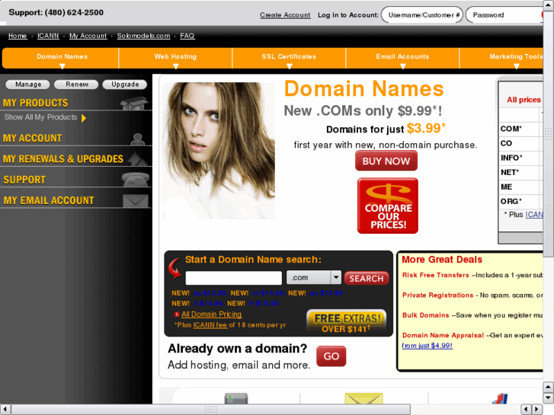Click the My Email Account envelope icon

136,200
